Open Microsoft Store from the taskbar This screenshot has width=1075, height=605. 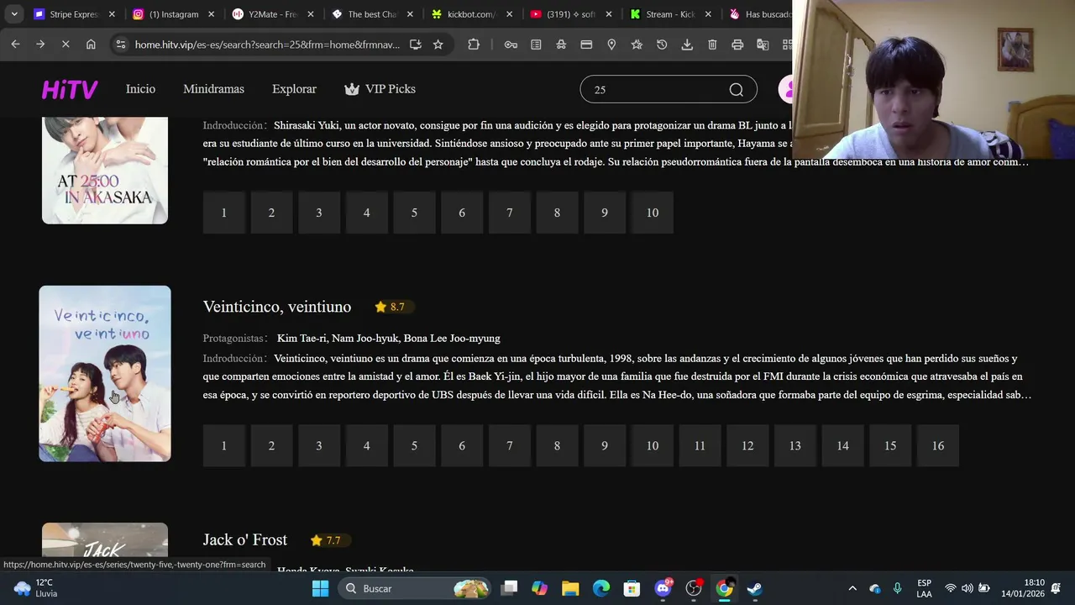[632, 588]
